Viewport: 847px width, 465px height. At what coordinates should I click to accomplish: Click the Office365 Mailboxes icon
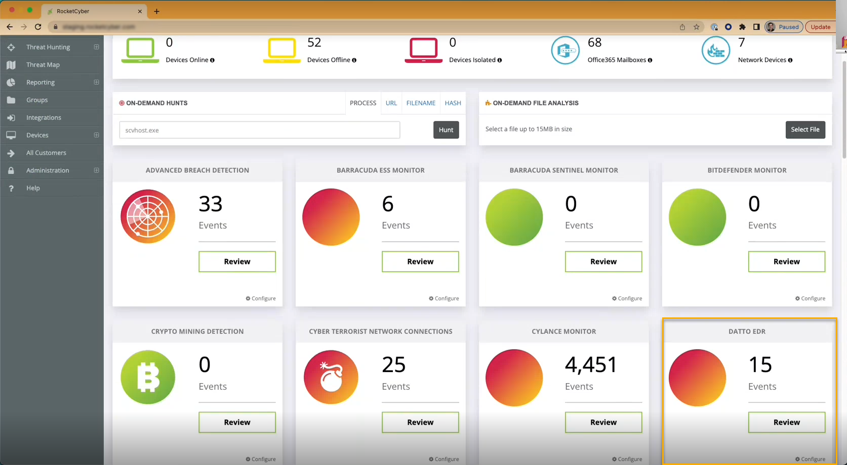[x=565, y=51]
